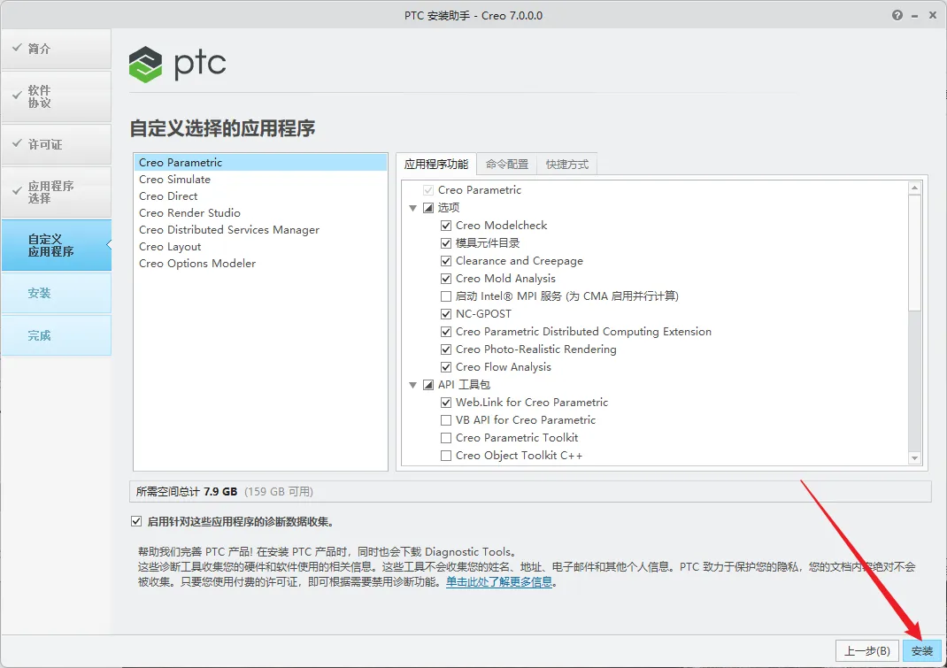Select Creo Options Modeler

260,264
